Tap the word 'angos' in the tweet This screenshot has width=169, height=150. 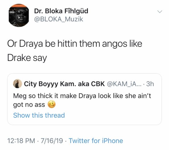coord(114,44)
